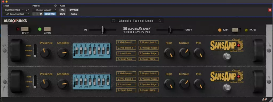Image resolution: width=273 pixels, height=102 pixels.
Task: Click the red LED on the lower SansAmp logo
Action: (x=238, y=76)
